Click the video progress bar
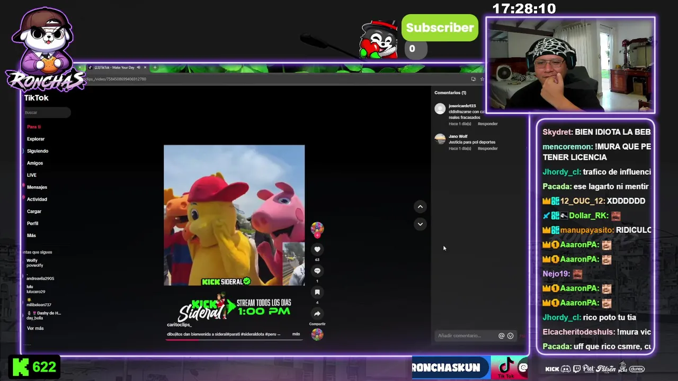Screen dimensions: 678x381 pyautogui.click(x=234, y=340)
